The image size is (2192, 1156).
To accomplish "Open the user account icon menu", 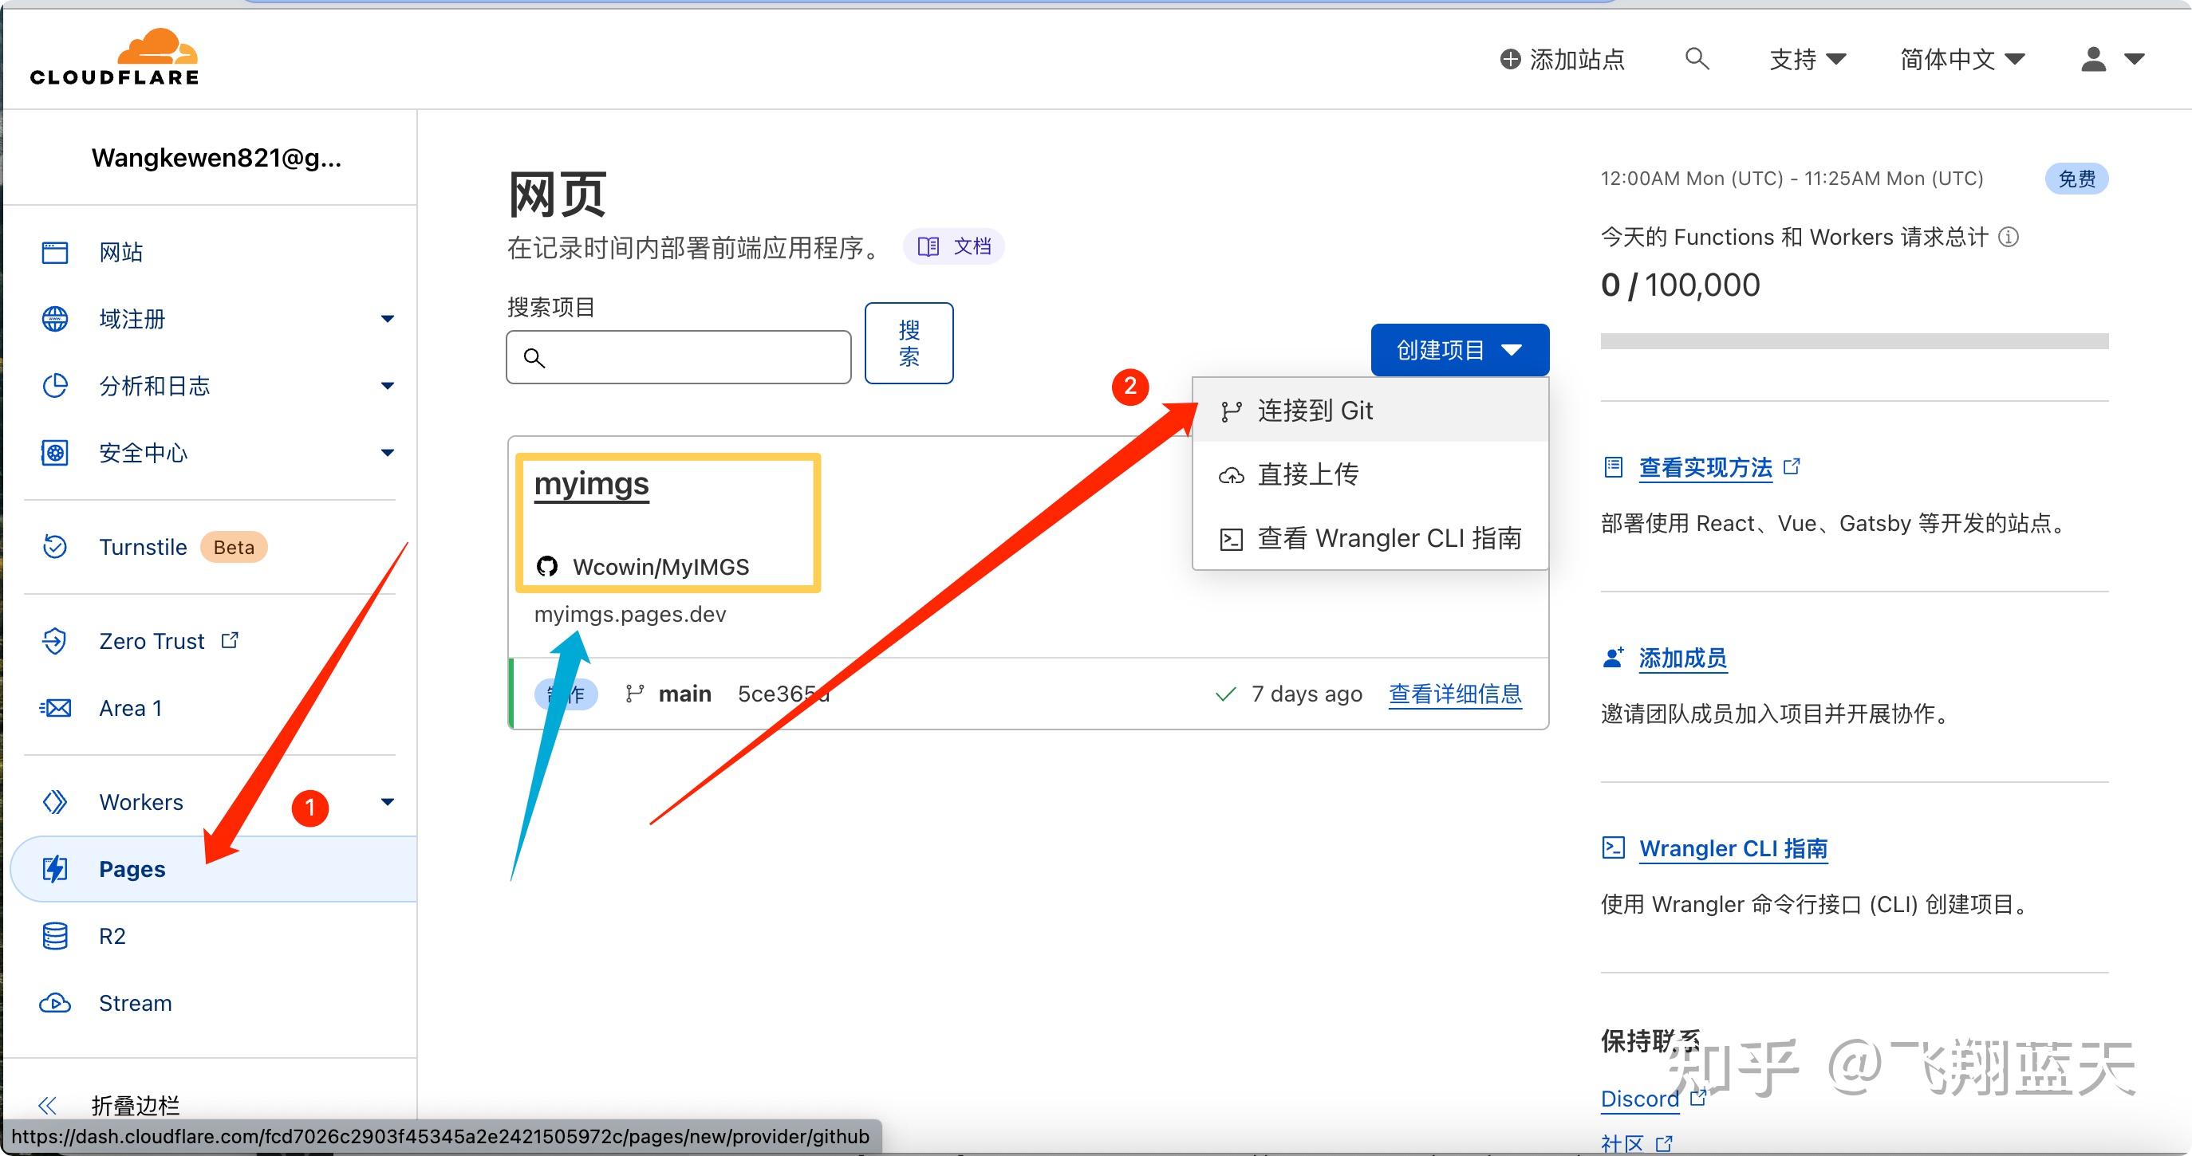I will point(2093,60).
